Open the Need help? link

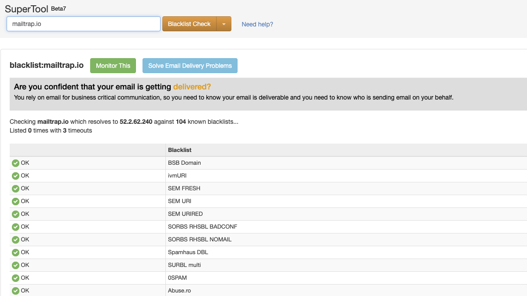(x=257, y=24)
